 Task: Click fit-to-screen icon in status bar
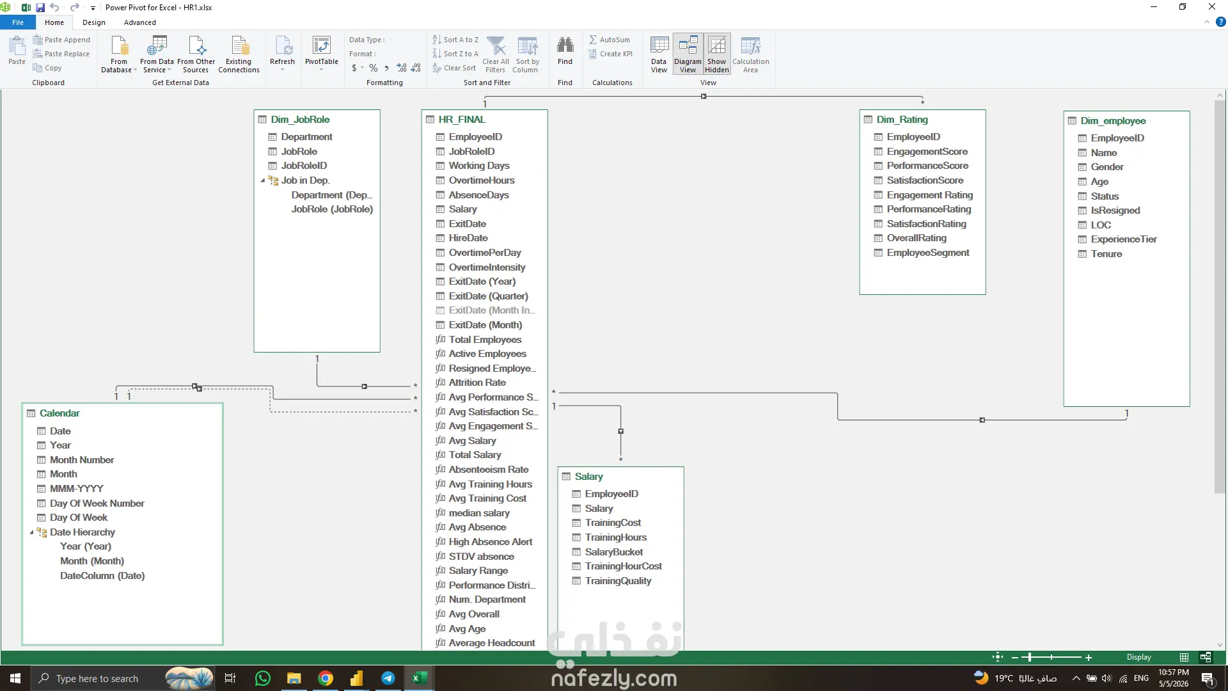tap(998, 657)
